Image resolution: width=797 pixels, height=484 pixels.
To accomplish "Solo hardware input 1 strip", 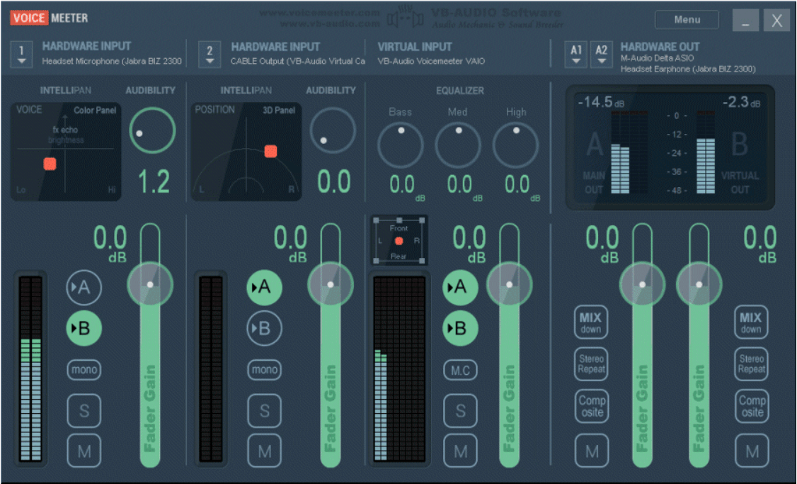I will [84, 410].
